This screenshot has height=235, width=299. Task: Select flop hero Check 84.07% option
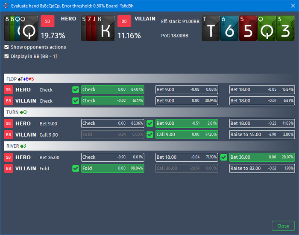pos(113,89)
